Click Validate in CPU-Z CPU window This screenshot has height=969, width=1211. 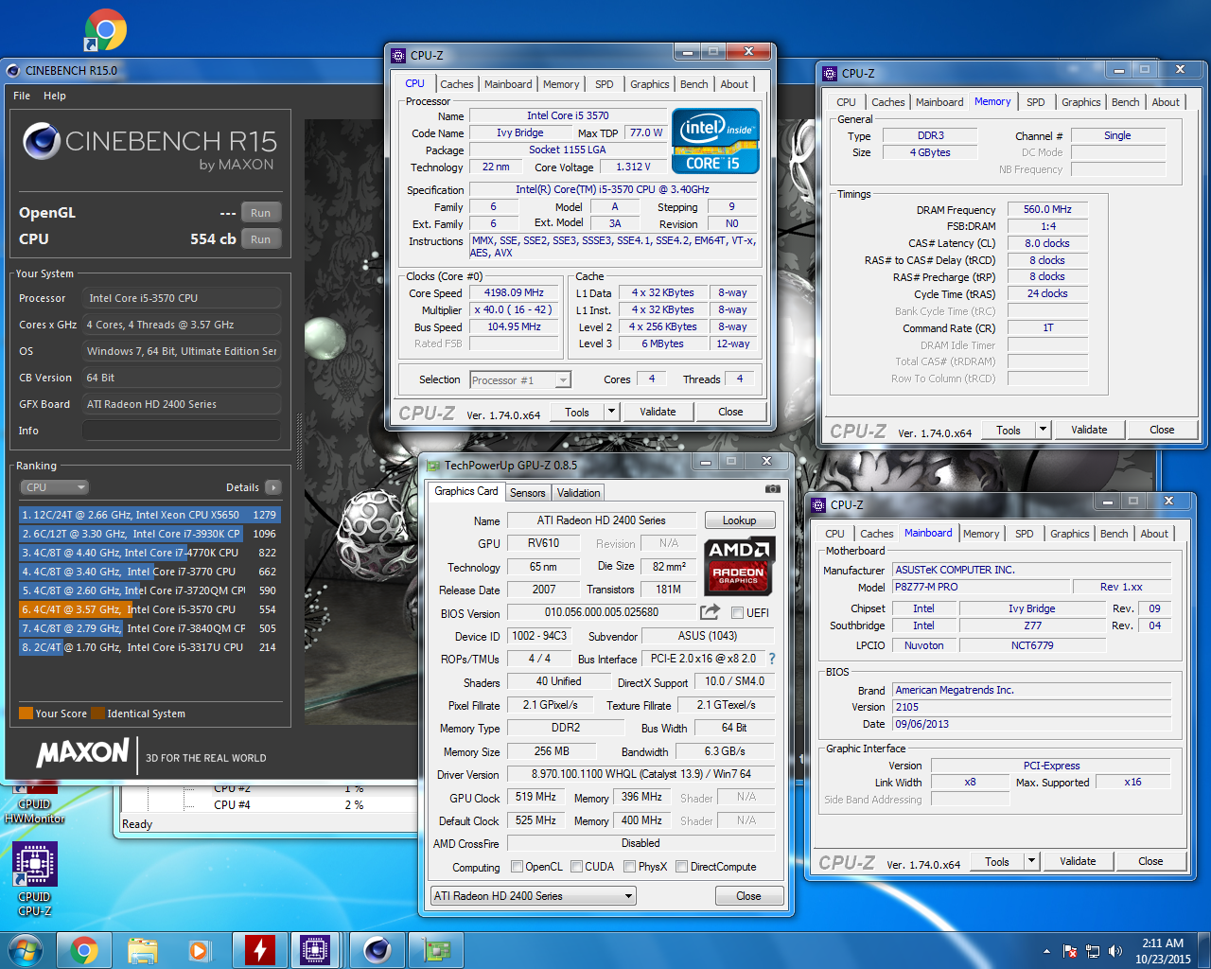coord(658,412)
